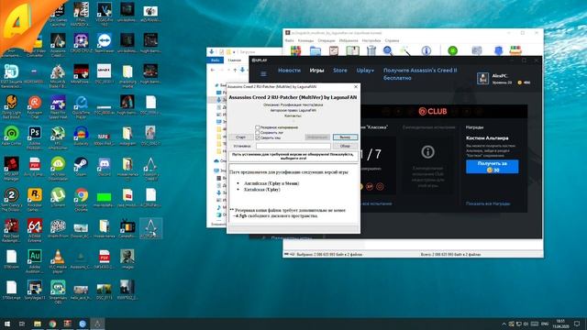Open Need for Speed Heat shortcut
This screenshot has width=587, height=330.
pos(58,107)
